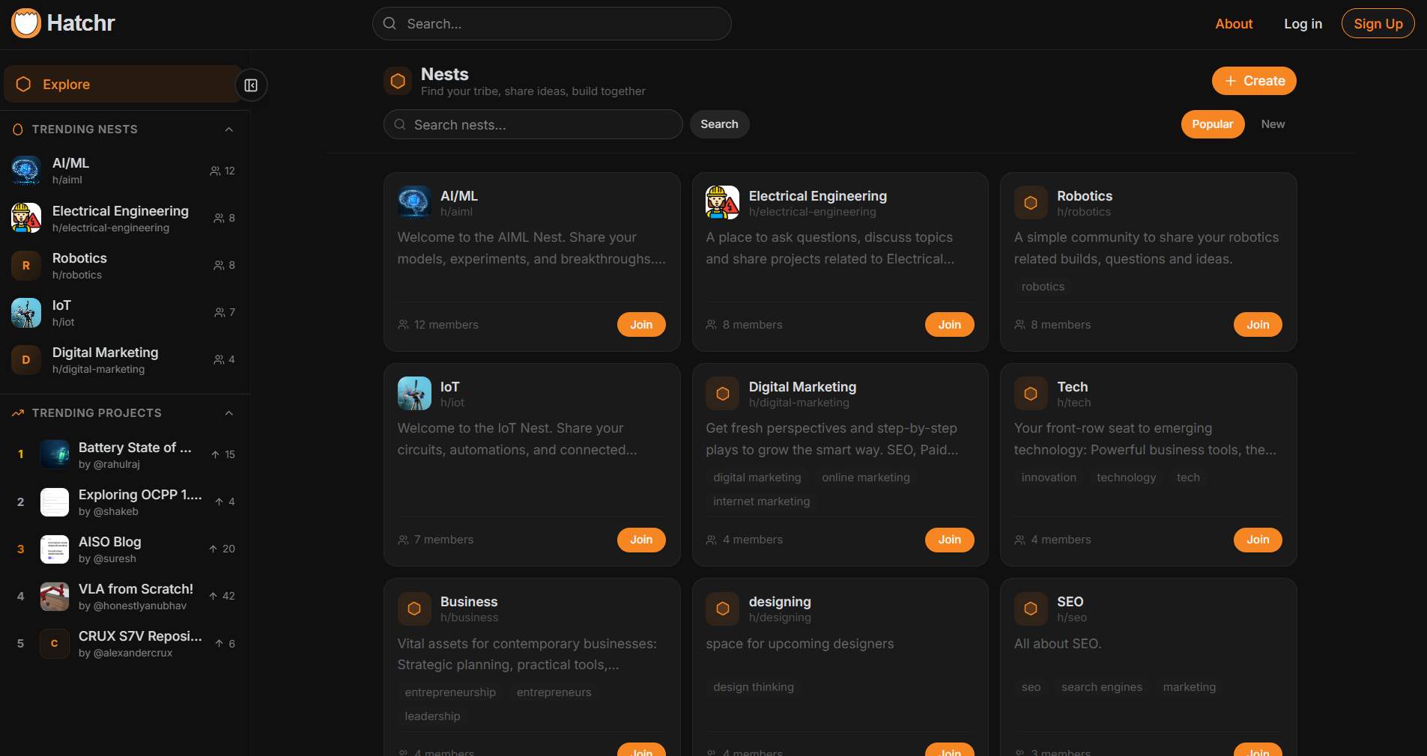Click Log in in the top bar
This screenshot has height=756, width=1427.
pos(1303,23)
